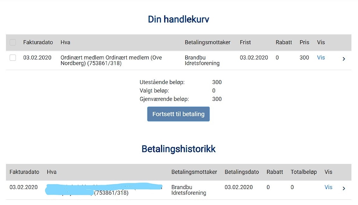Viewport: 358px width, 205px height.
Task: Click Brandbu Idretsforening in cart row
Action: tap(202, 61)
